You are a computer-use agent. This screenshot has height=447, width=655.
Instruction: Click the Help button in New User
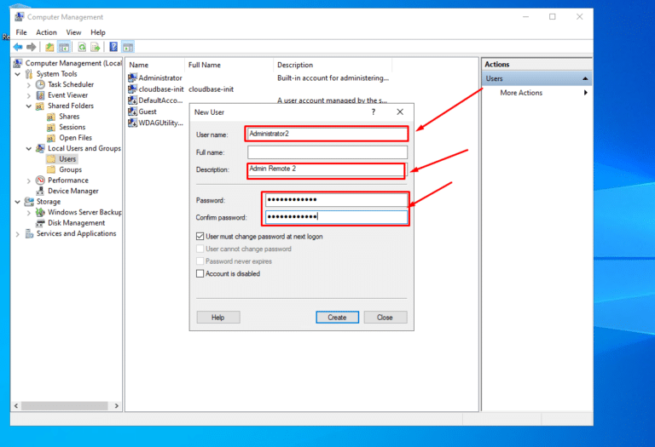pyautogui.click(x=218, y=318)
